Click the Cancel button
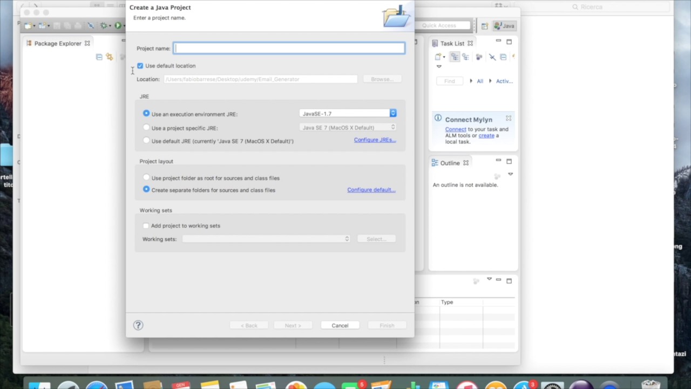The width and height of the screenshot is (691, 389). [x=340, y=325]
